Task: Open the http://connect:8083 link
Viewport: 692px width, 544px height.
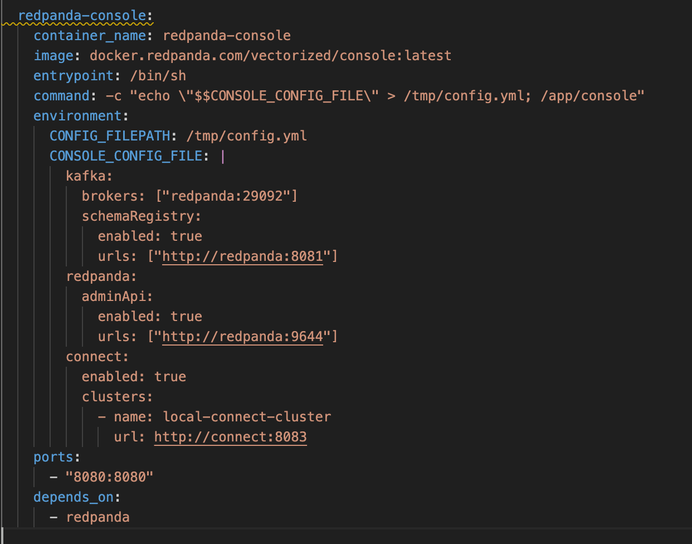Action: (x=231, y=437)
